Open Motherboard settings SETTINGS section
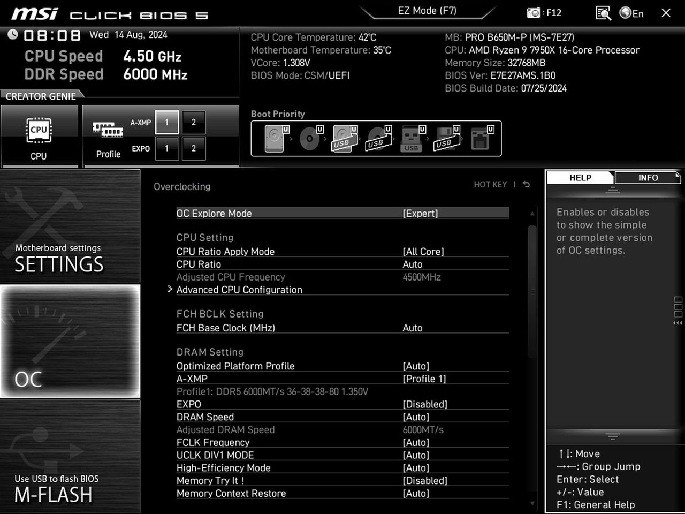 pos(70,226)
